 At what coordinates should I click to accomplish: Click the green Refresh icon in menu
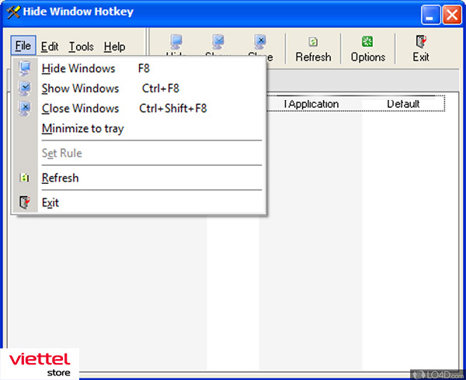(24, 178)
